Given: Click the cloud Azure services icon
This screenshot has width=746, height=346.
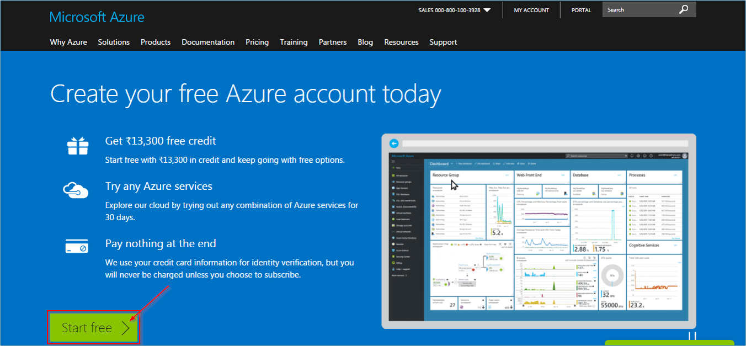Looking at the screenshot, I should tap(76, 189).
